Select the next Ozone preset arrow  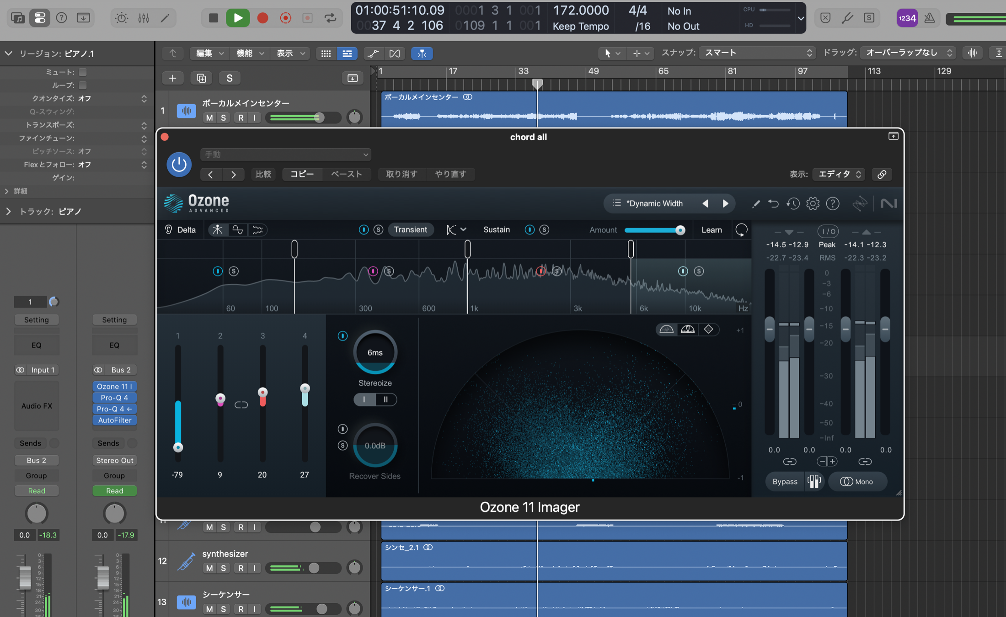point(725,203)
